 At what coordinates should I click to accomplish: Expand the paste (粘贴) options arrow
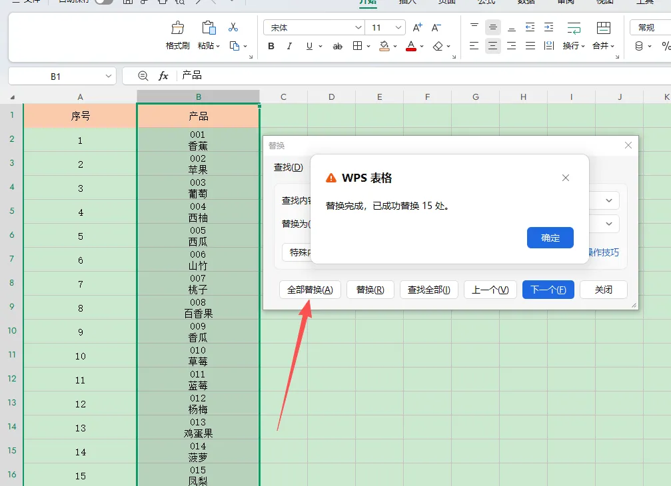click(x=218, y=46)
